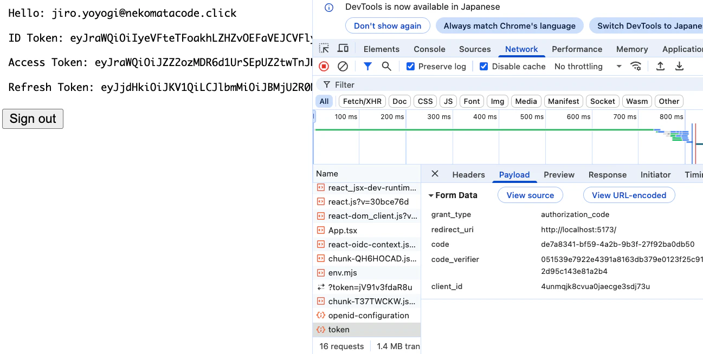
Task: Click the info icon in DevTools banner
Action: 329,7
